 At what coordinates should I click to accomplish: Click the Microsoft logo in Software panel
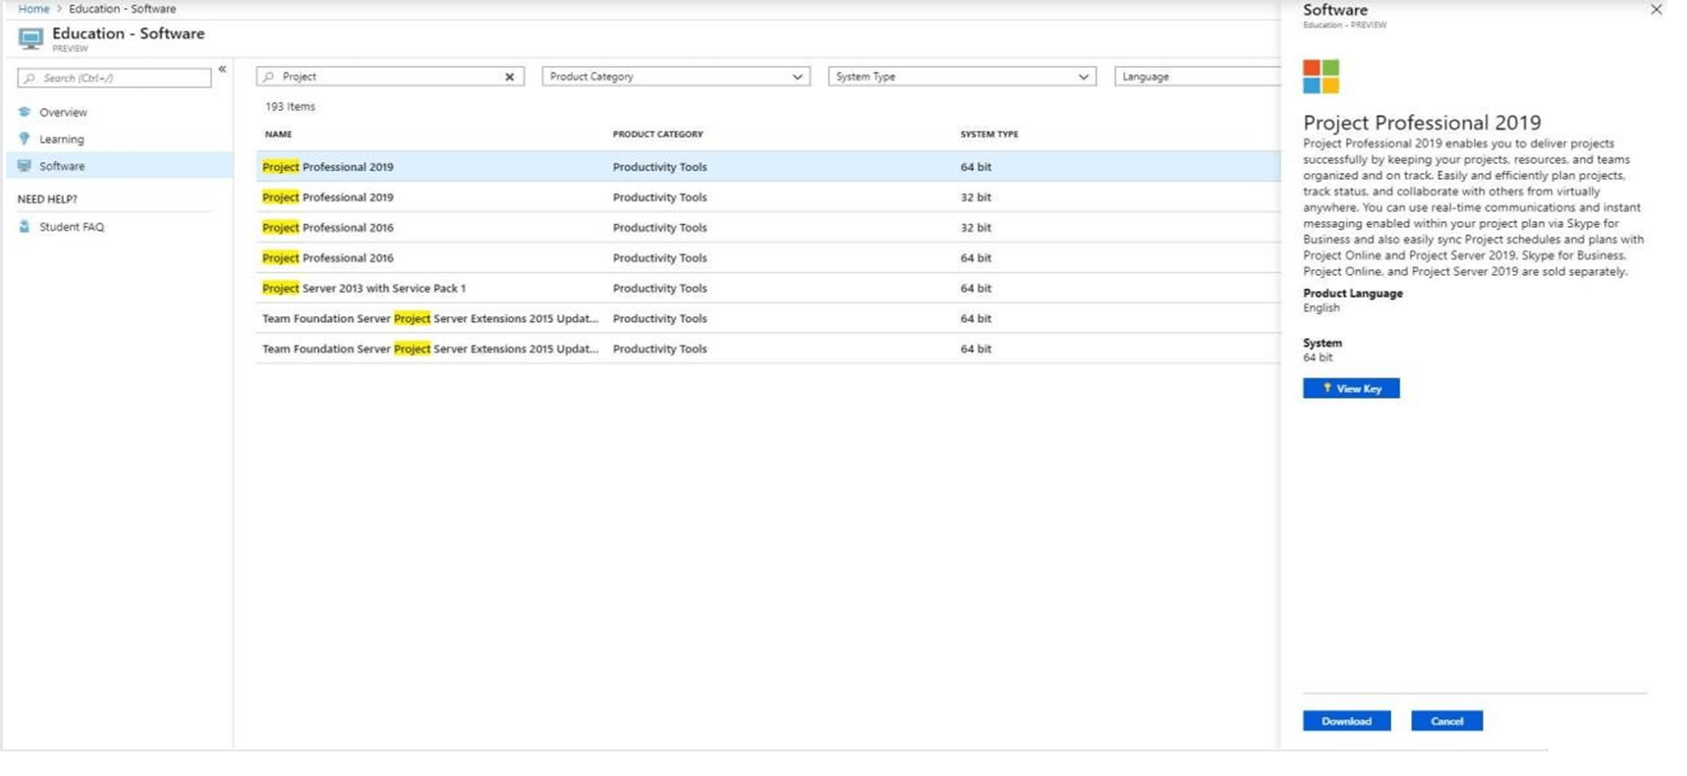pyautogui.click(x=1321, y=77)
